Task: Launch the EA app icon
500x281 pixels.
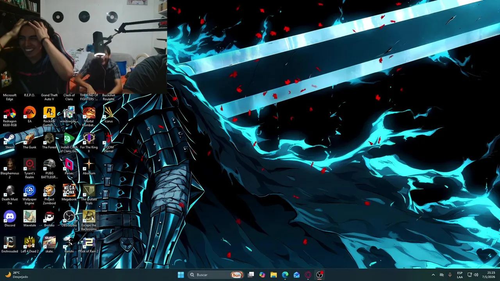Action: 29,116
